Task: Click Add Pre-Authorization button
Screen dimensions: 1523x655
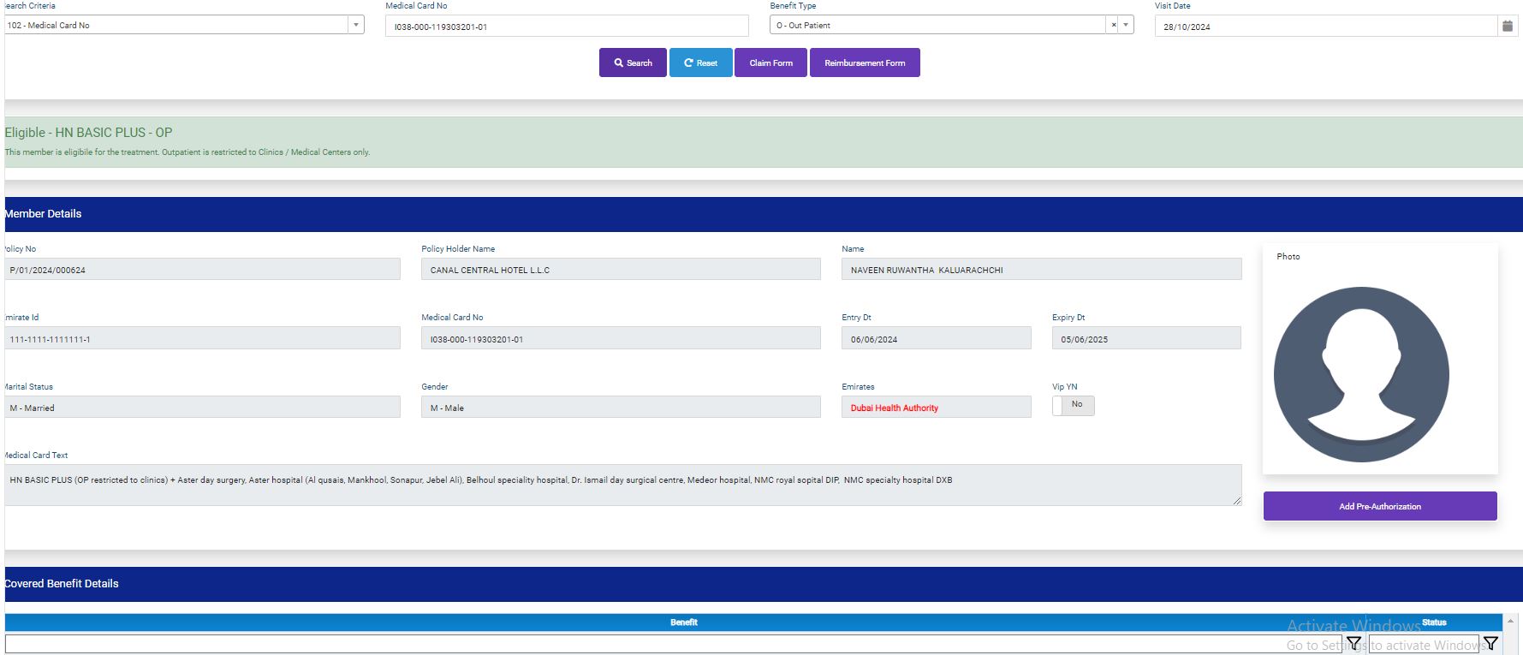Action: (x=1379, y=506)
